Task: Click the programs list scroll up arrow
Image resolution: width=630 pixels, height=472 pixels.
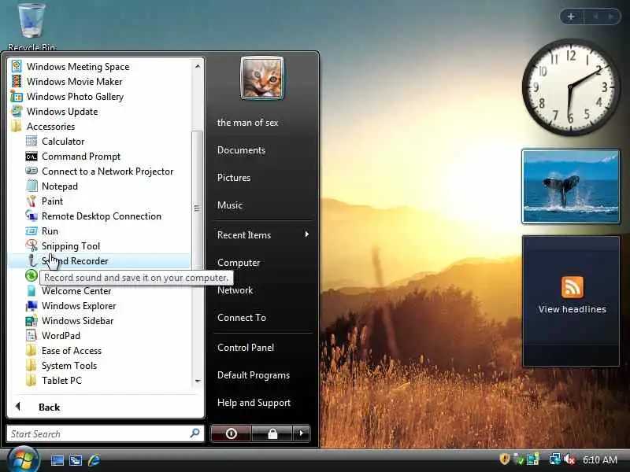Action: 198,66
